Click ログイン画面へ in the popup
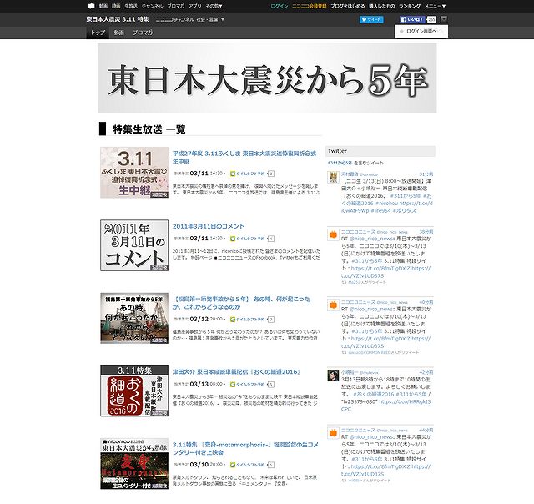This screenshot has width=534, height=504. tap(421, 31)
